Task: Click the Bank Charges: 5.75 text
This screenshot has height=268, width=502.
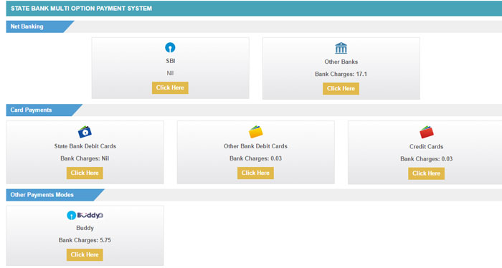Action: (85, 240)
